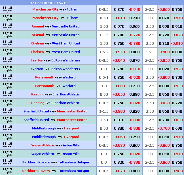Open Everton vs Bolton Wanderers 0-0.5 handicap match
Screen dimensions: 184x175
[55, 60]
